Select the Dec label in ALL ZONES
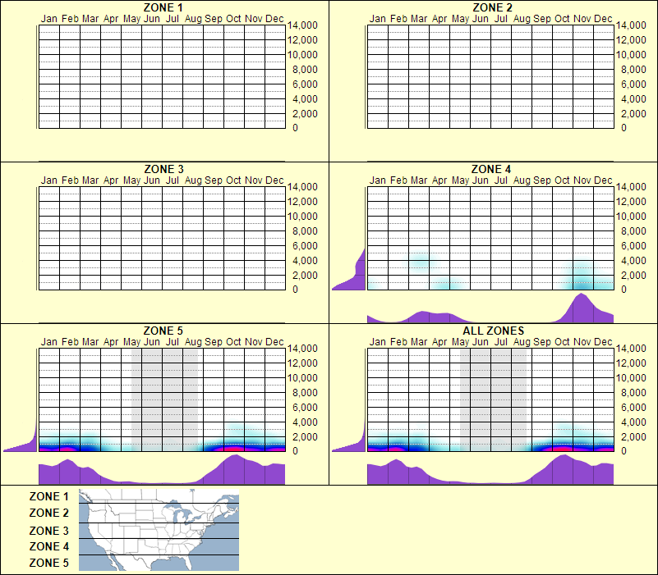658x575 pixels. click(603, 342)
